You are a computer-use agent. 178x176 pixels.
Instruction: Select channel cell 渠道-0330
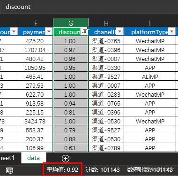106,68
